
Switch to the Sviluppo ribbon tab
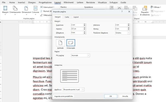(113, 2)
